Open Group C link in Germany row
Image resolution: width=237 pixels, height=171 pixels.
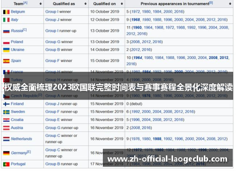click(53, 150)
